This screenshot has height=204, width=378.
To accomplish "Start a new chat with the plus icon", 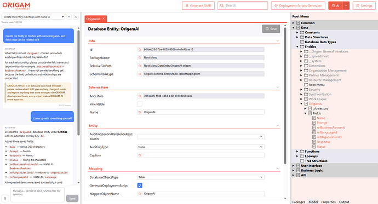I will (x=69, y=17).
